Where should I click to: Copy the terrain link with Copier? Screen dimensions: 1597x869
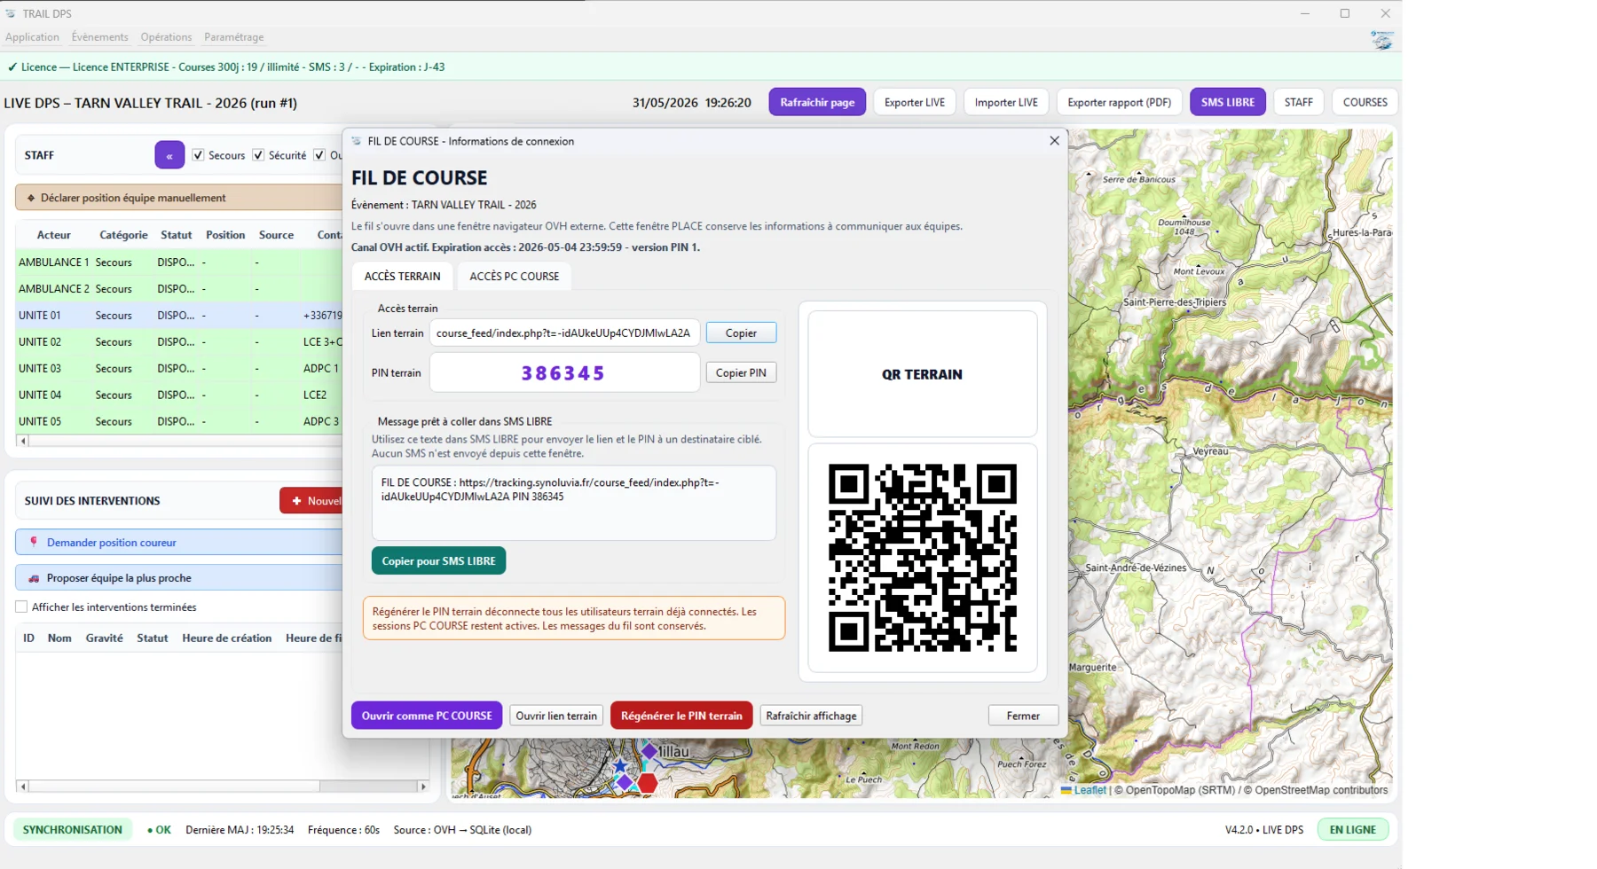[741, 333]
